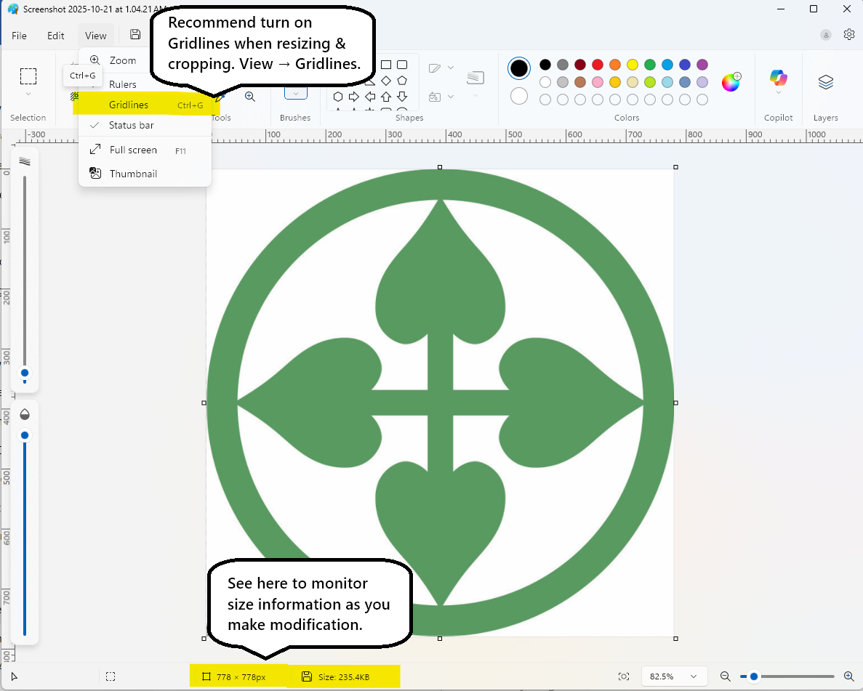The height and width of the screenshot is (691, 863).
Task: Open the Edit menu
Action: click(x=55, y=36)
